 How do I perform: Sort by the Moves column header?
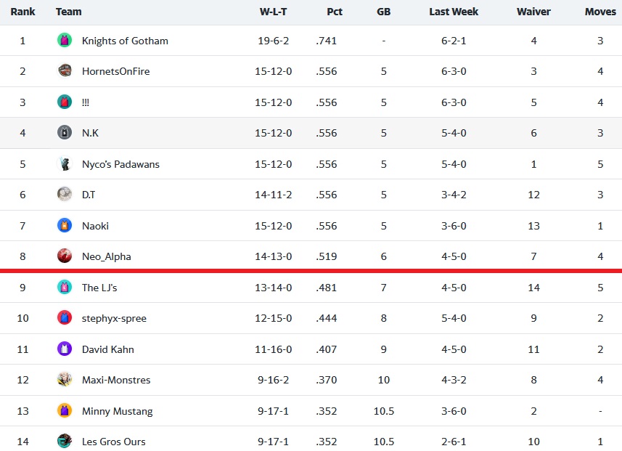click(600, 12)
